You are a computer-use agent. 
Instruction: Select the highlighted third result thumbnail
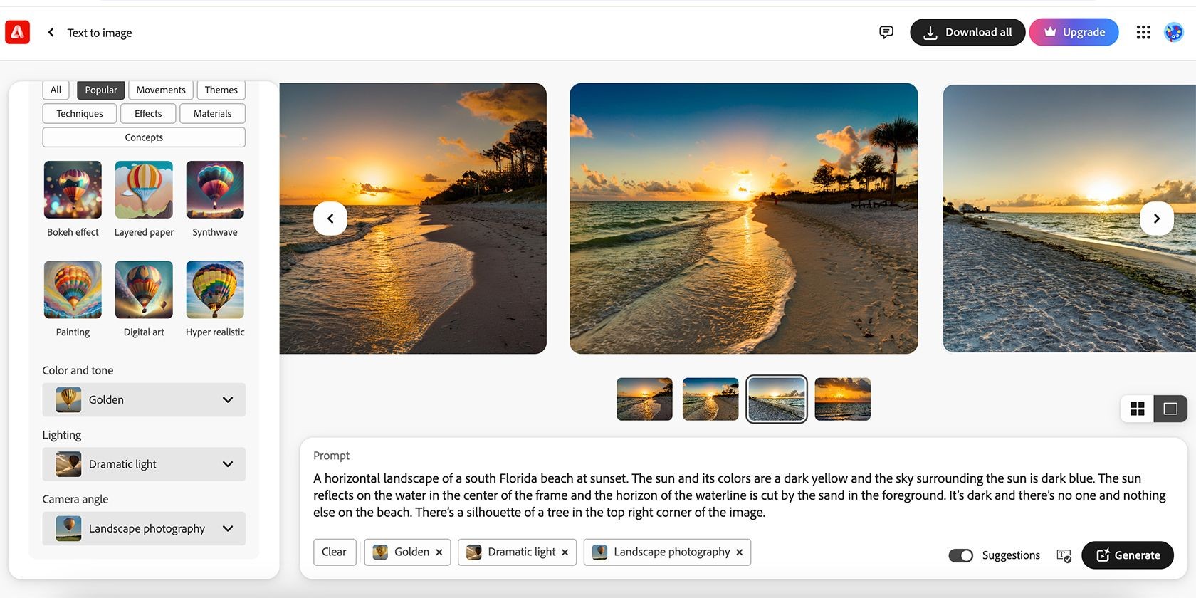click(777, 399)
